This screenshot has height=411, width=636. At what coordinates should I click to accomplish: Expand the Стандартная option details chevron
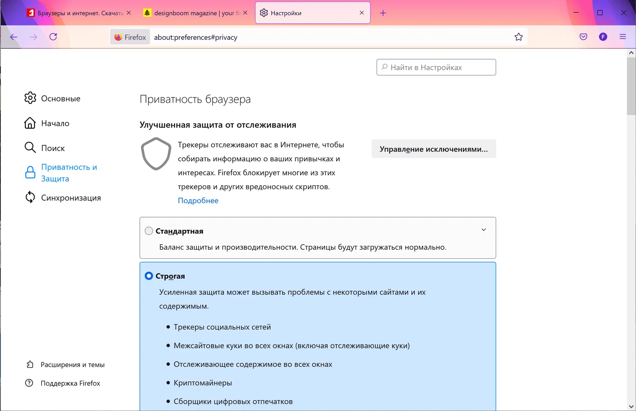pos(483,230)
